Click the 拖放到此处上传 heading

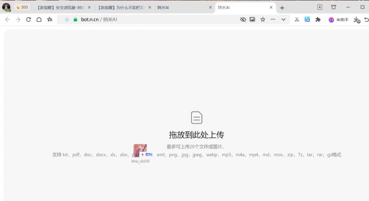[x=196, y=135]
